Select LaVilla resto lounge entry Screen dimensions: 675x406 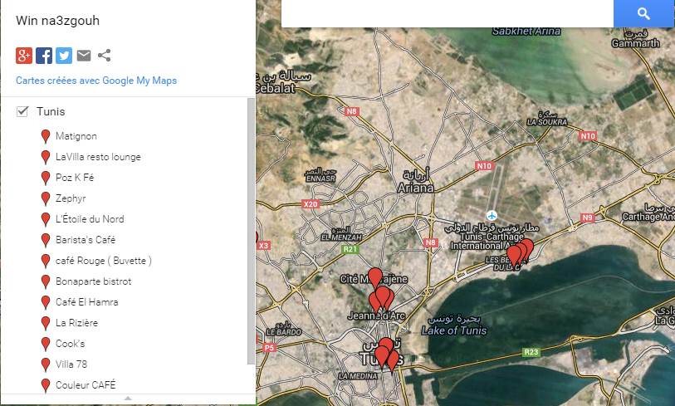(98, 157)
